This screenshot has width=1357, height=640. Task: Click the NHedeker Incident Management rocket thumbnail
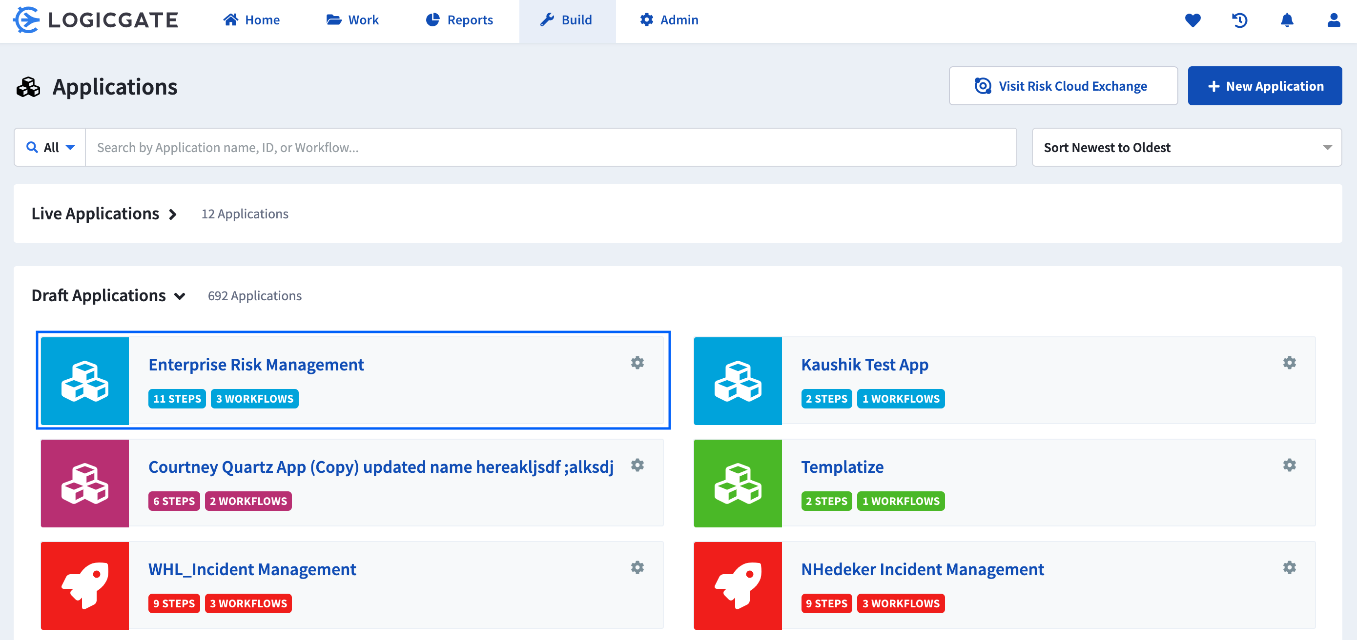[x=738, y=586]
